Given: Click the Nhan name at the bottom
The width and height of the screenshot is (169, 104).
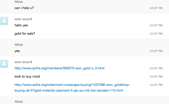Looking at the screenshot, I should point(19,101).
